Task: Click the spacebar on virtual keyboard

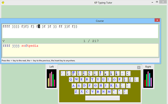Action: (x=103, y=98)
